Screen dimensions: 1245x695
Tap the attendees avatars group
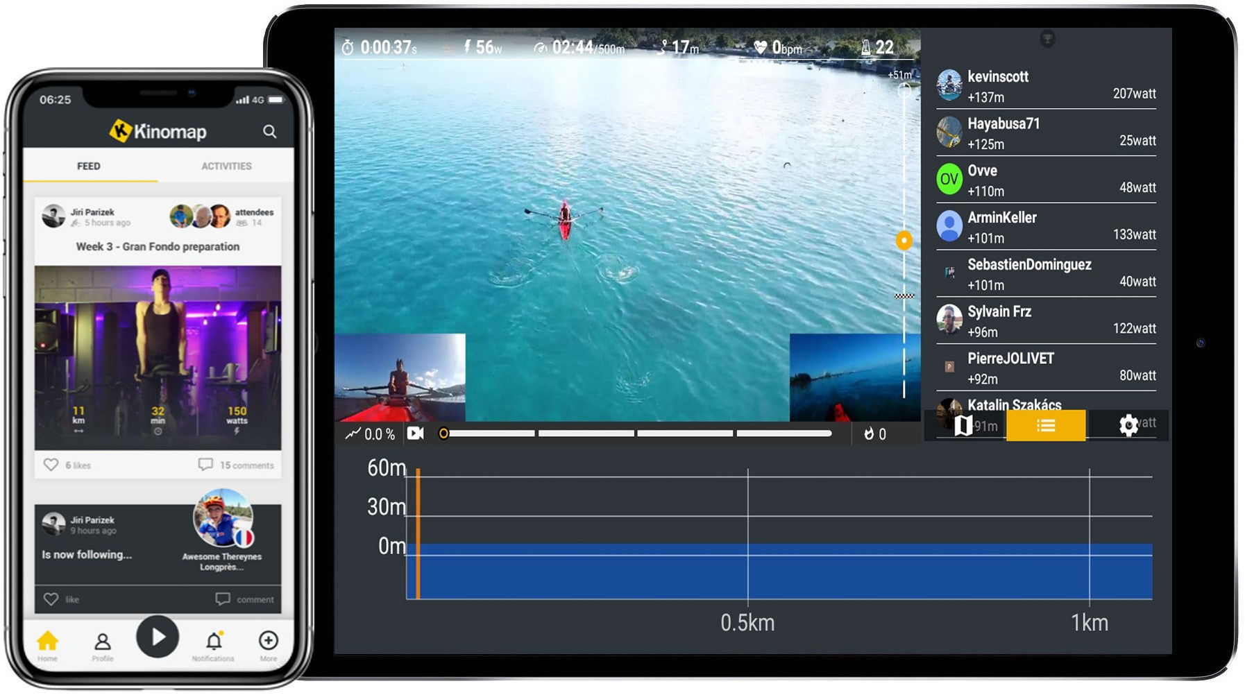201,216
